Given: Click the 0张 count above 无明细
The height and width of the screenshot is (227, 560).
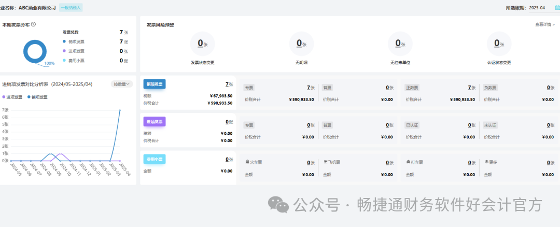Looking at the screenshot, I should click(301, 44).
